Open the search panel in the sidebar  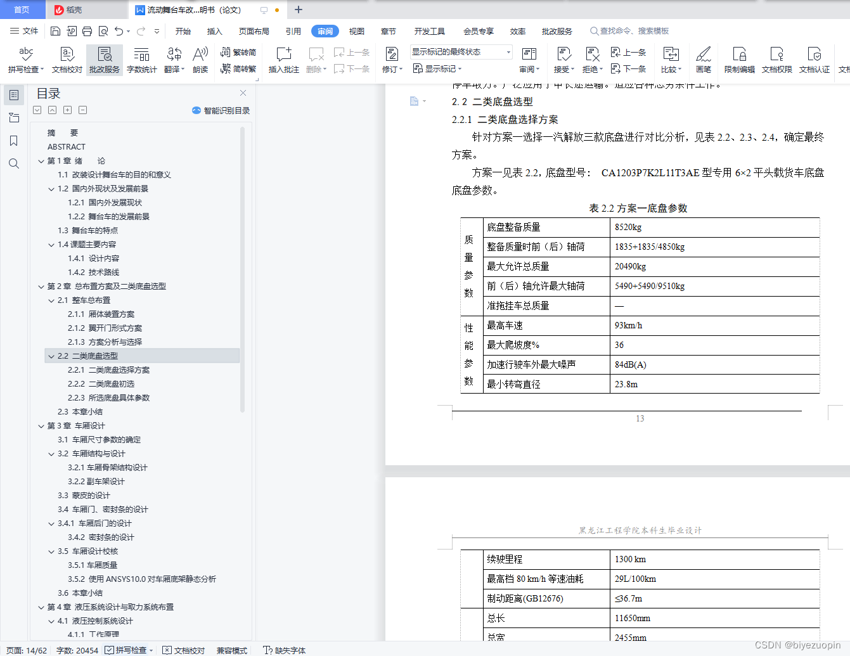click(13, 163)
